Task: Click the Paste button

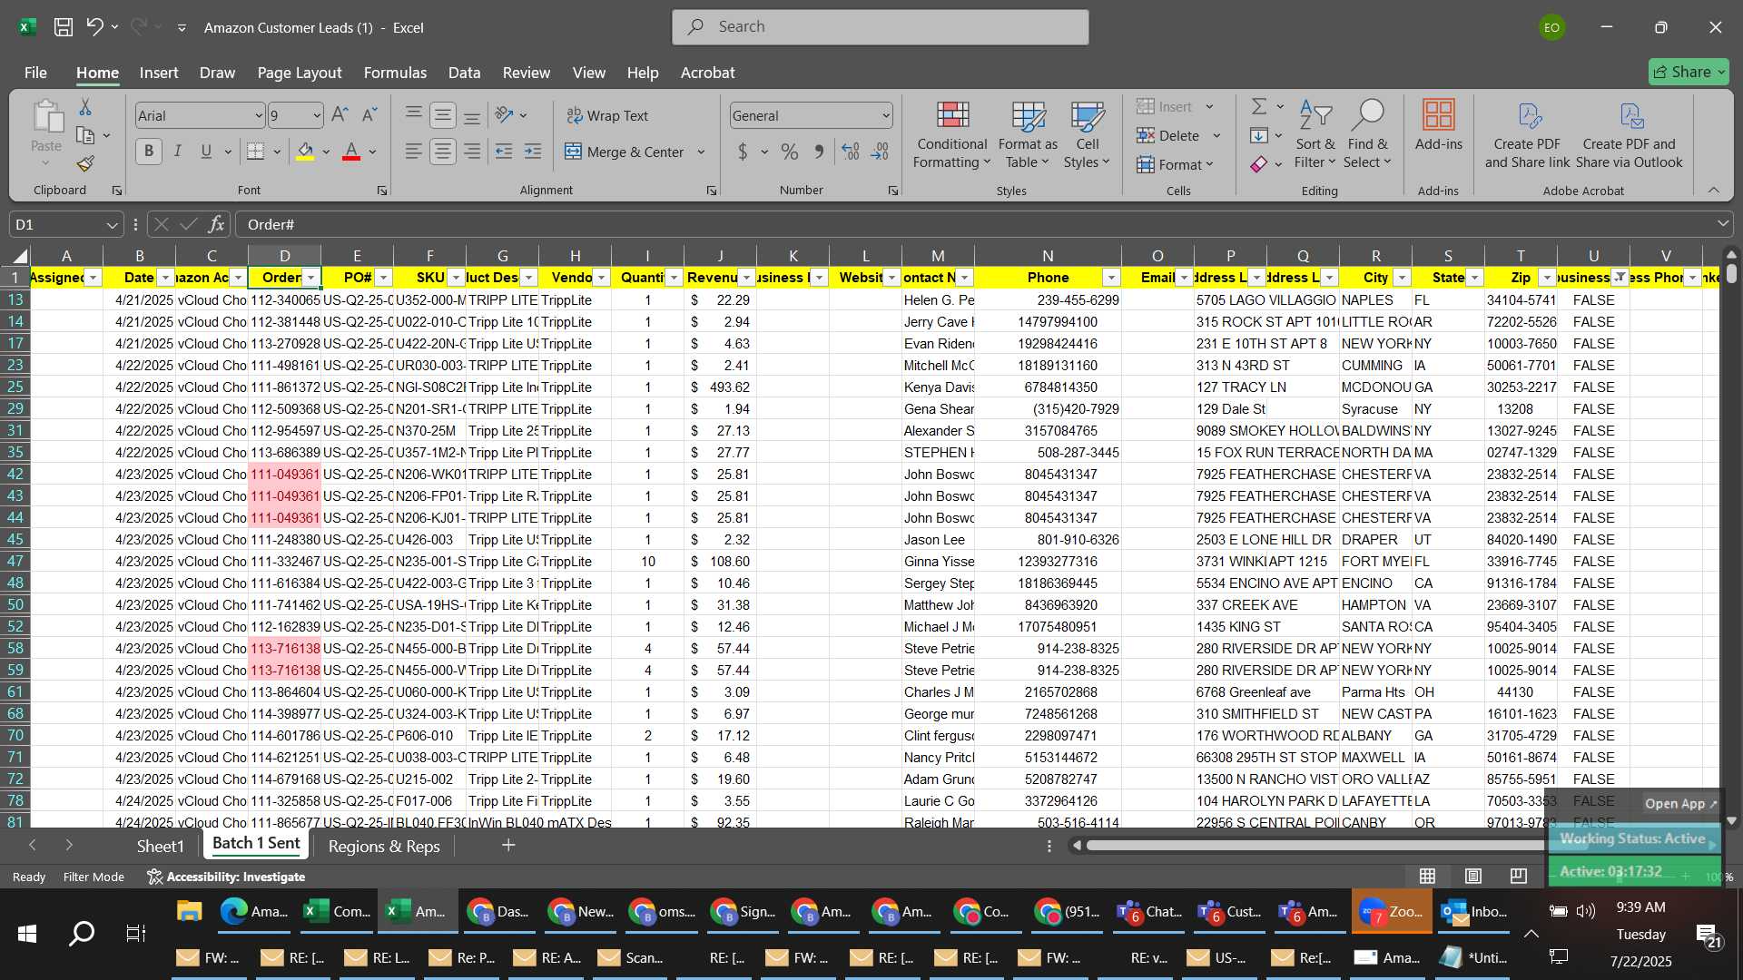Action: 46,134
